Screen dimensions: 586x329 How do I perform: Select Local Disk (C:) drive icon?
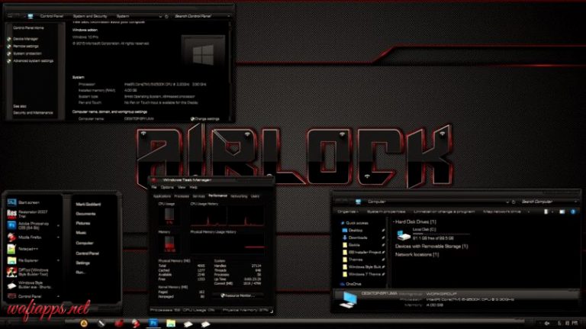[403, 234]
